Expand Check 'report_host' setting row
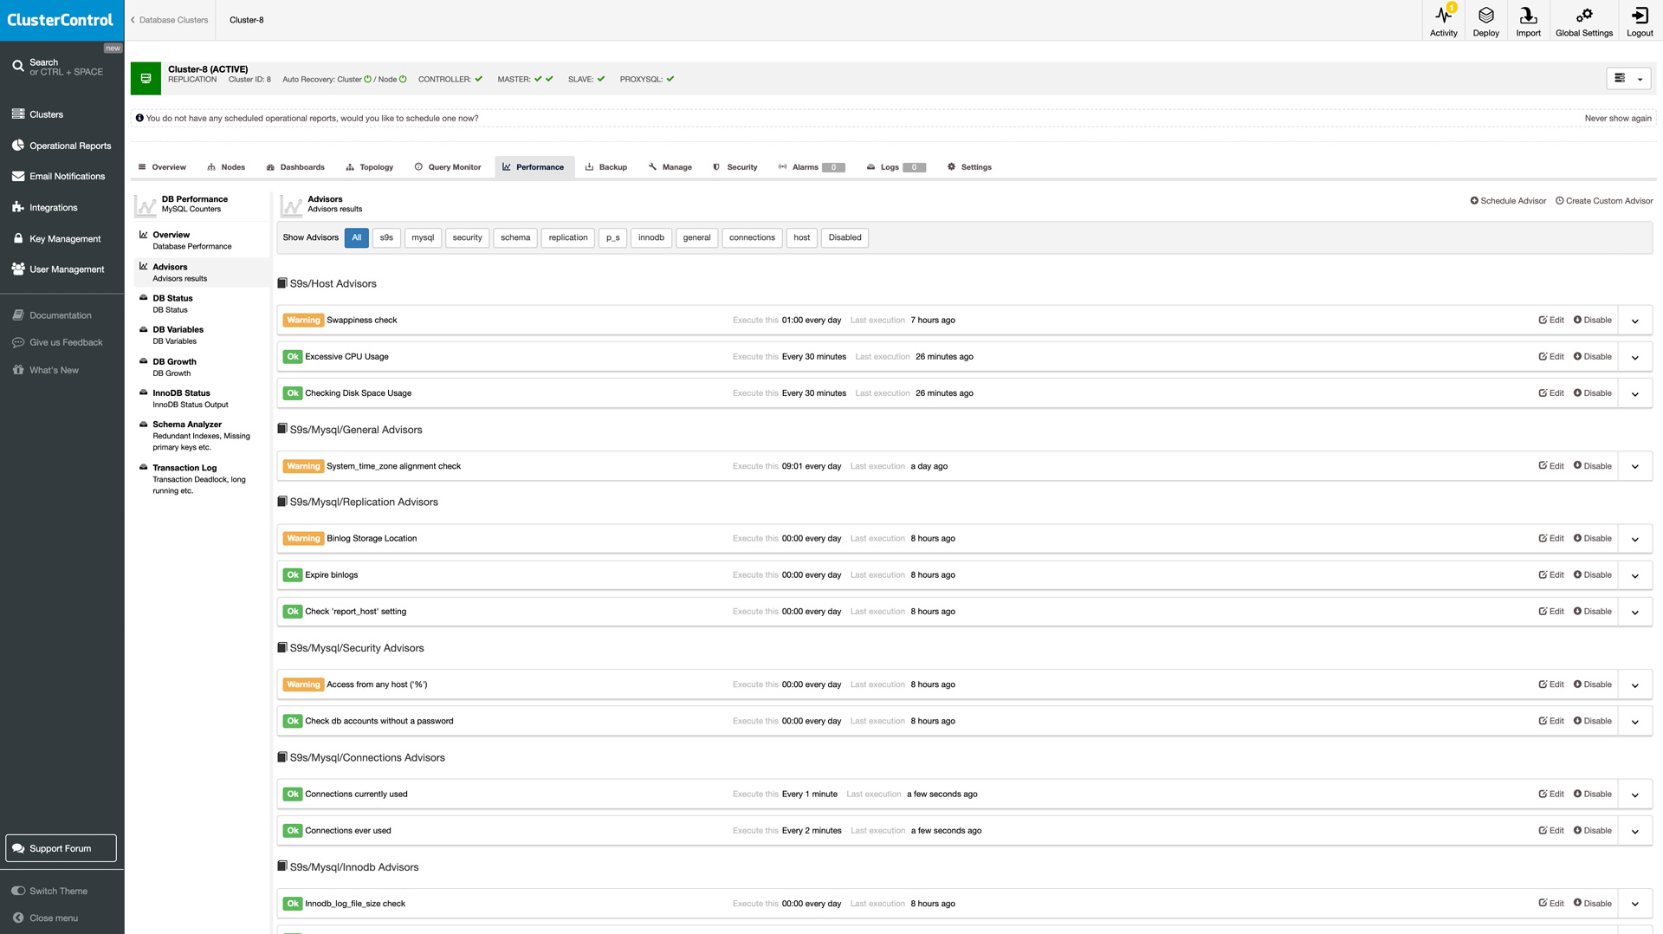1663x934 pixels. [1634, 612]
